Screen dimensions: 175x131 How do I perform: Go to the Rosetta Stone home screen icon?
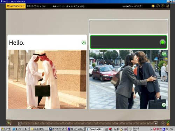tap(153, 6)
